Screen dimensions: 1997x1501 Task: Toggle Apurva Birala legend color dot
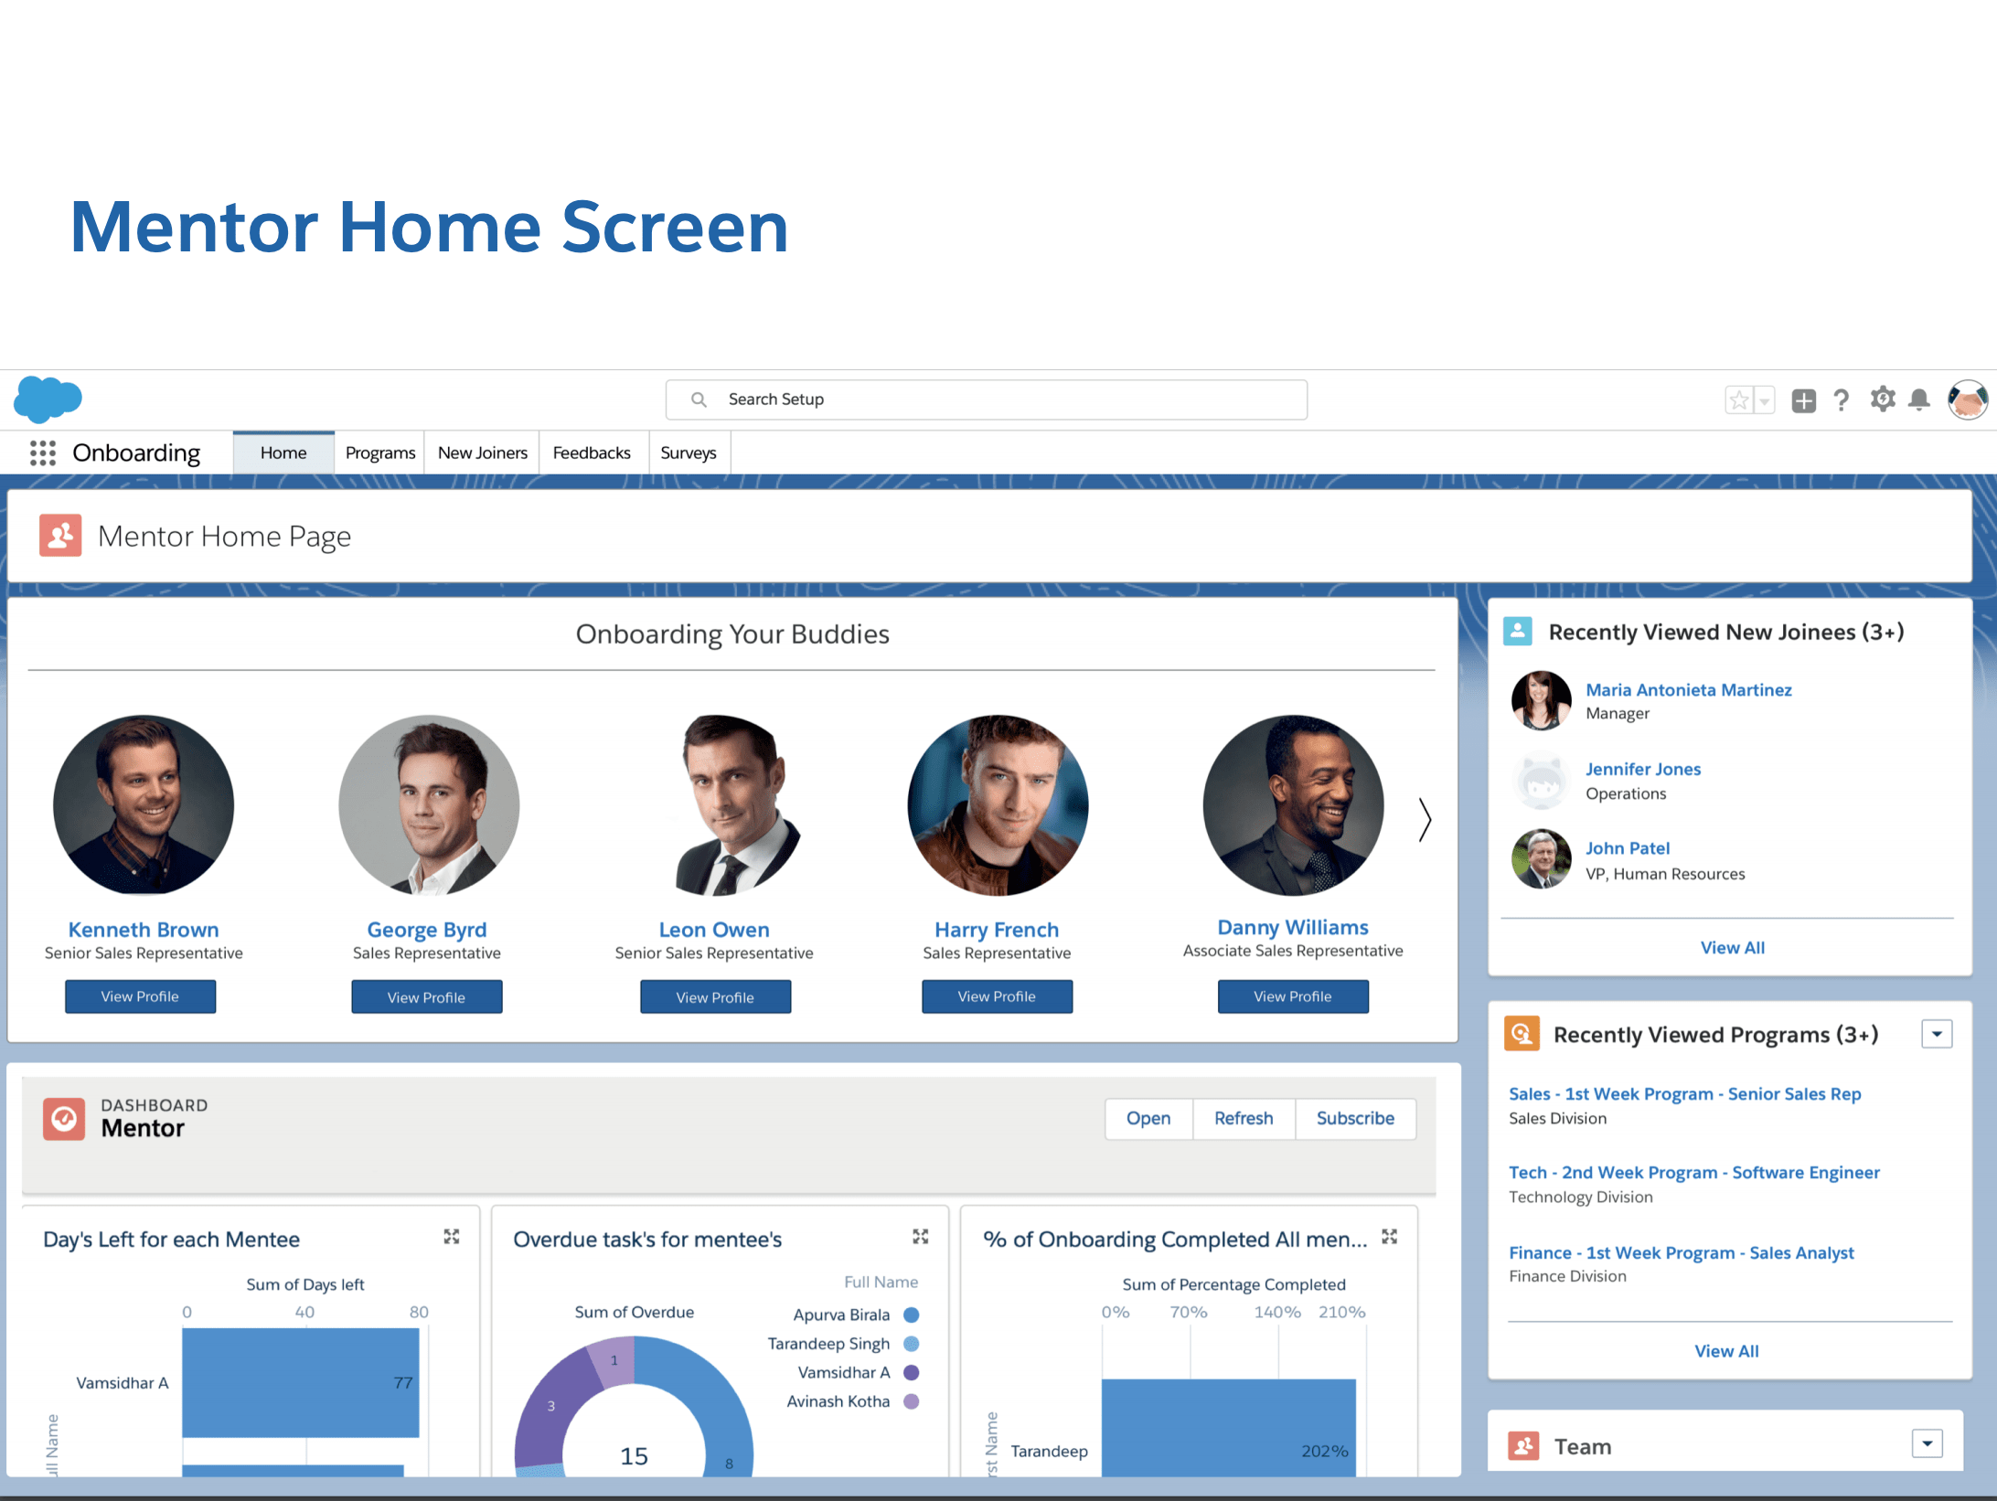911,1315
